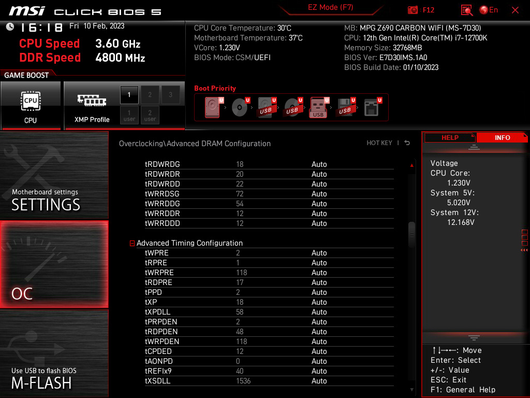Toggle the CPU Game Boost button
Image resolution: width=530 pixels, height=398 pixels.
click(x=31, y=106)
